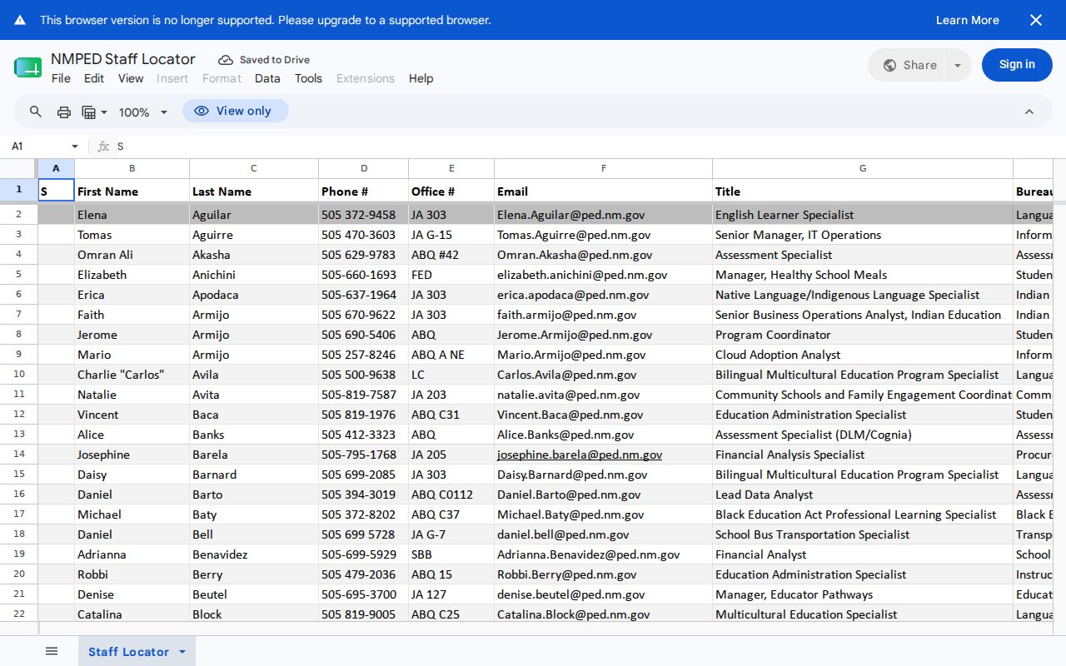
Task: Click the Google Sheets home icon
Action: tap(27, 67)
